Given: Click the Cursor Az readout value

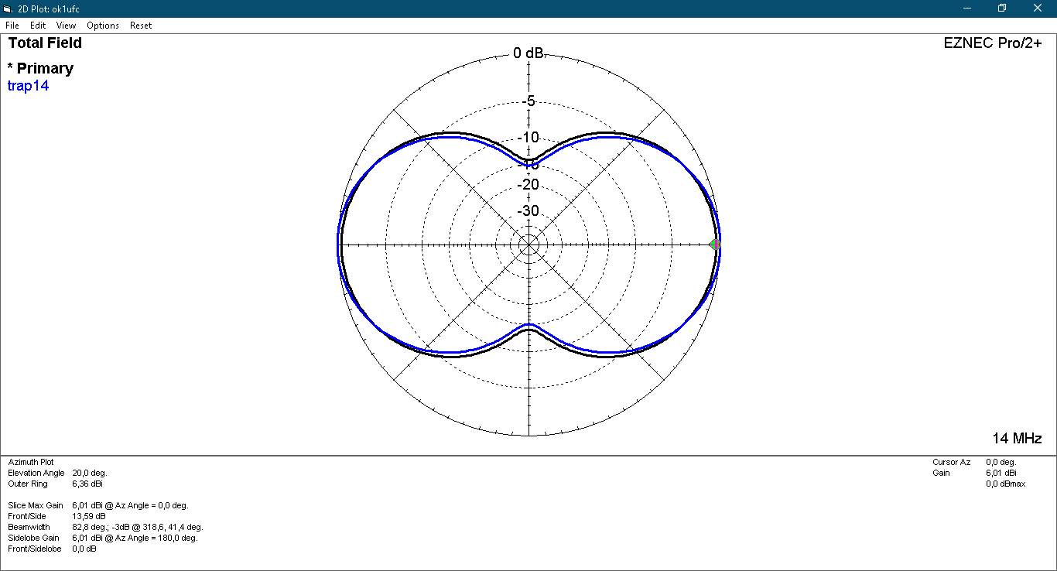Looking at the screenshot, I should (x=1001, y=462).
